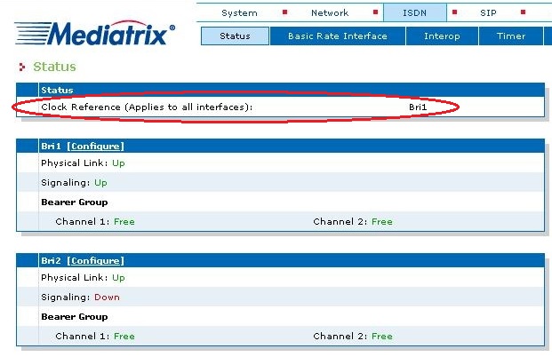Click Bri2 Channel 1 Free status
Screen dimensions: 552x357
click(x=124, y=337)
